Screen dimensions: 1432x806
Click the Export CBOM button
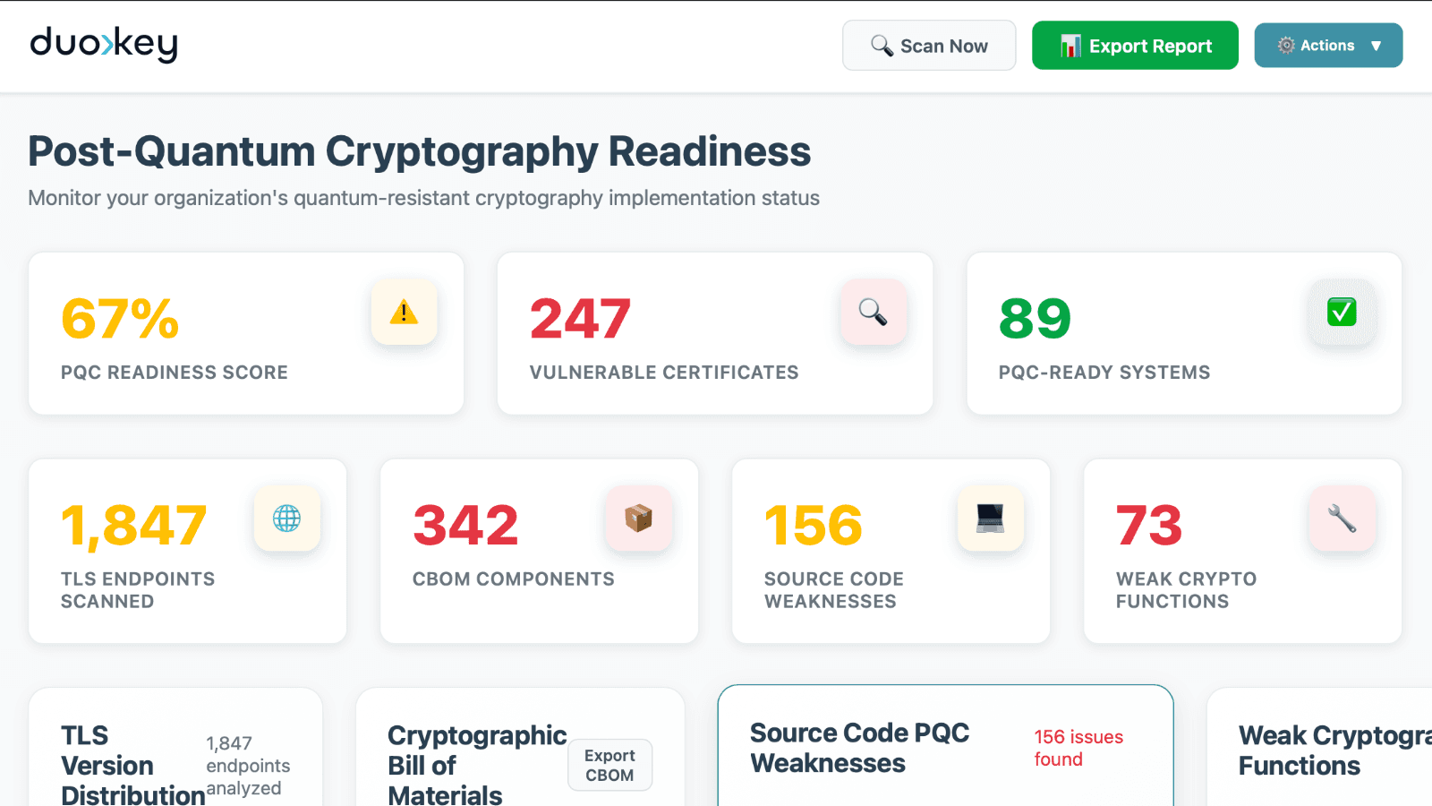(609, 765)
